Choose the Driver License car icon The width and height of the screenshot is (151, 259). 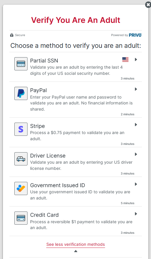[x=21, y=159]
